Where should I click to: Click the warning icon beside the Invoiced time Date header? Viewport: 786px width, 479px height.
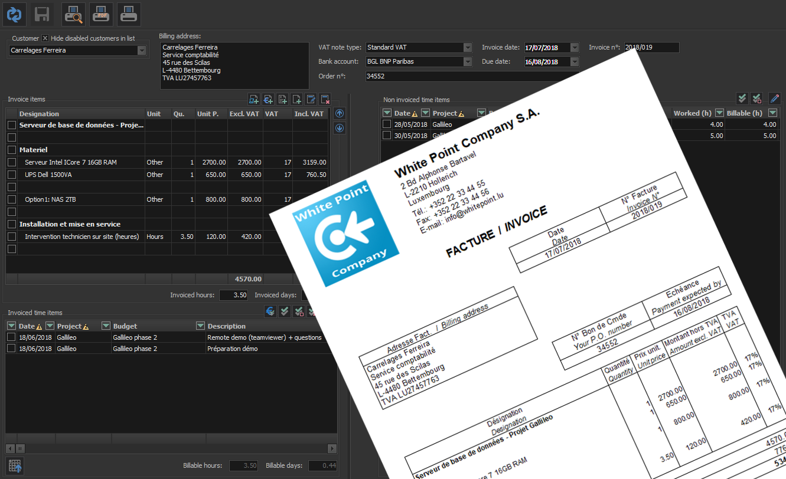(x=39, y=326)
